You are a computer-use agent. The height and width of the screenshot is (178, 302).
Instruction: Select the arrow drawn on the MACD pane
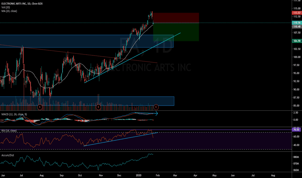(146, 113)
